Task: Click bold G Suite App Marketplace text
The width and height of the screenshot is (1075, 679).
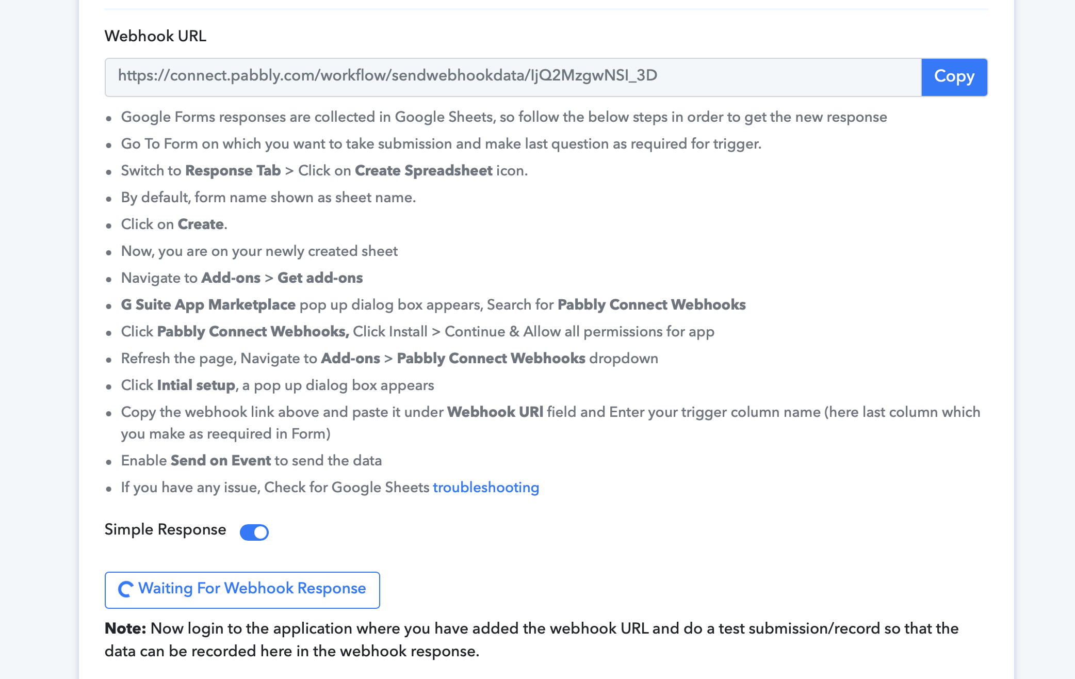Action: point(208,305)
